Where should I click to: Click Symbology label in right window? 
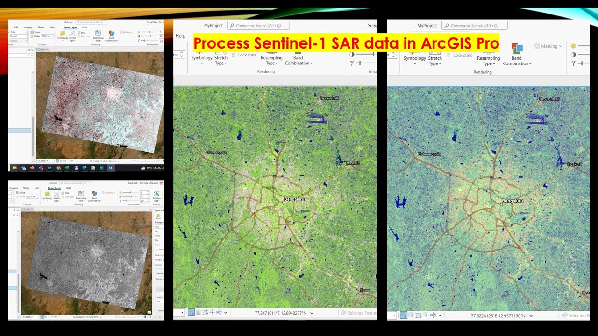pos(415,58)
